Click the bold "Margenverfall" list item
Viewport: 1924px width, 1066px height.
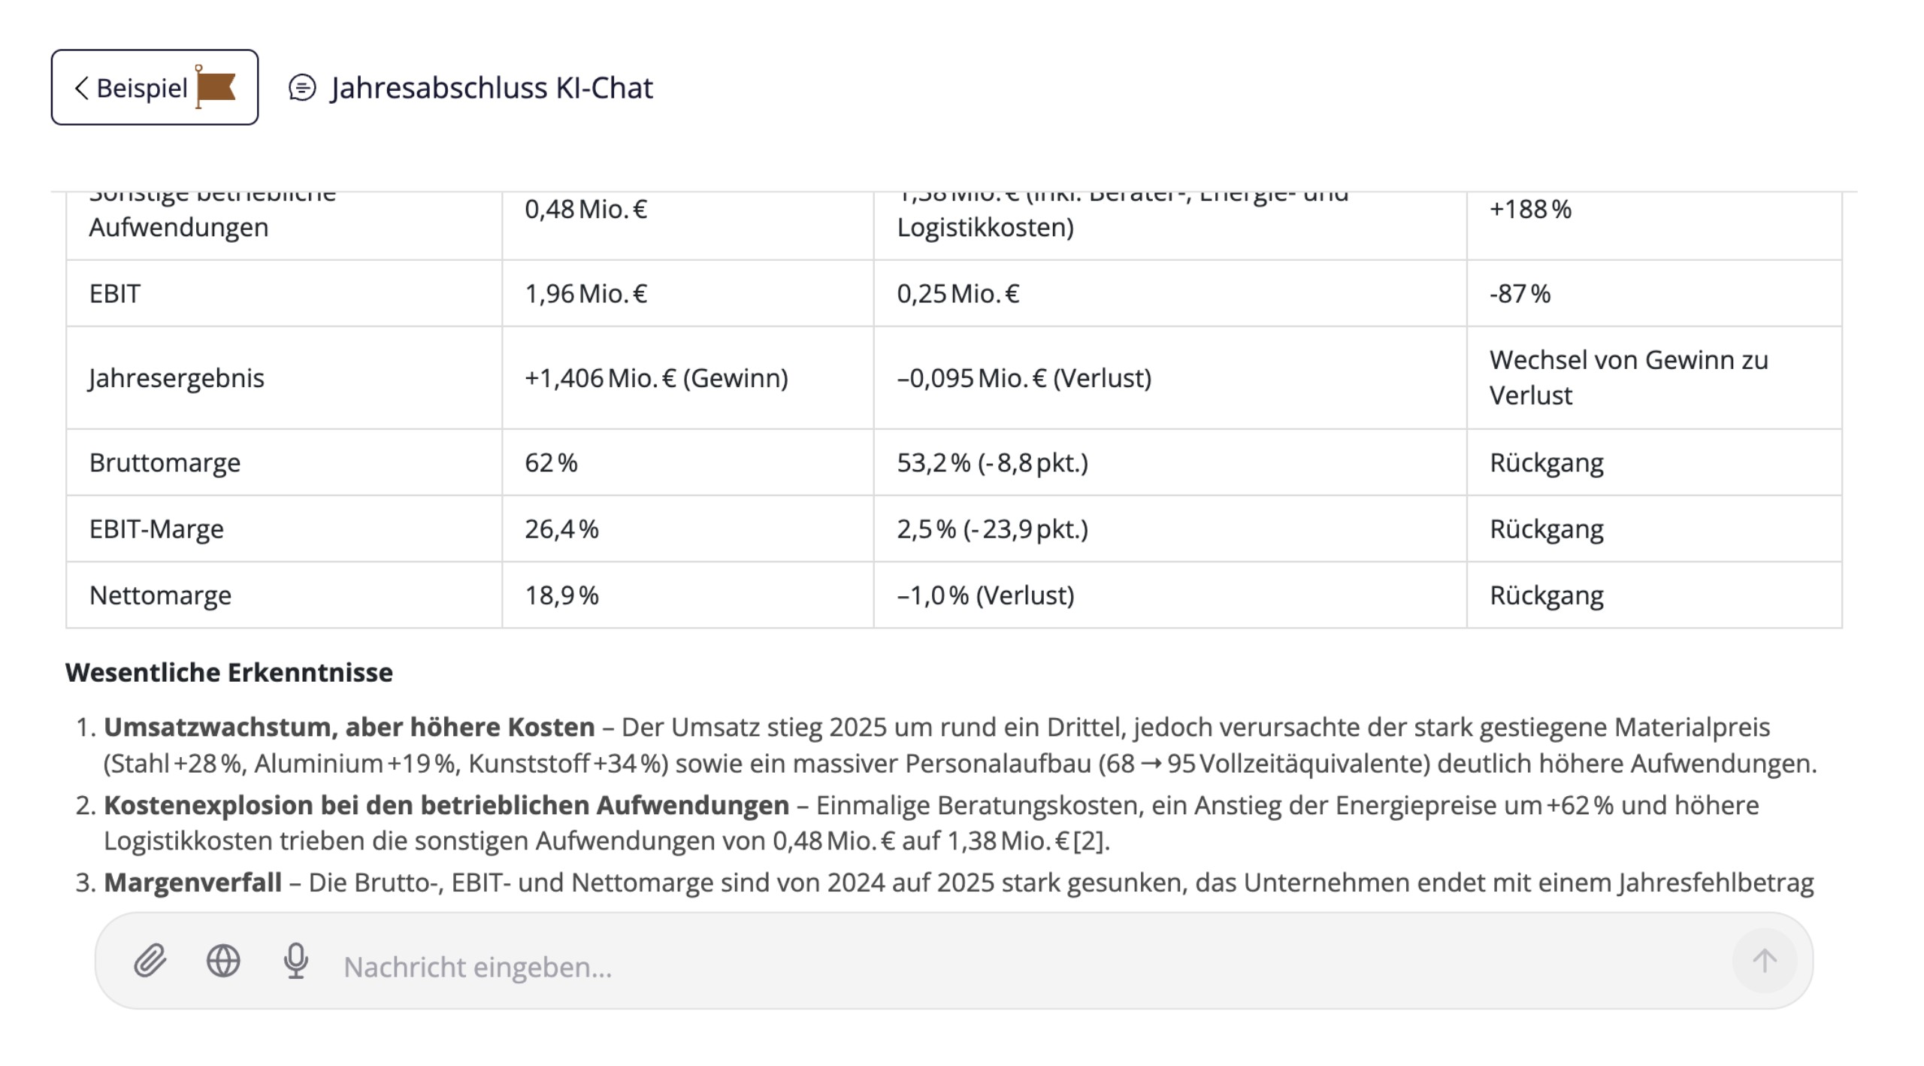tap(192, 883)
